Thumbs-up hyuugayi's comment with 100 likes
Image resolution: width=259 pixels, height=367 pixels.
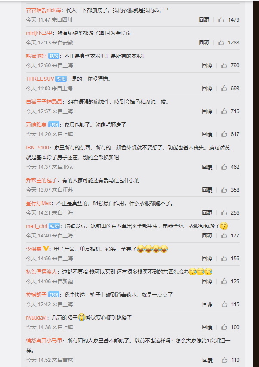[224, 327]
